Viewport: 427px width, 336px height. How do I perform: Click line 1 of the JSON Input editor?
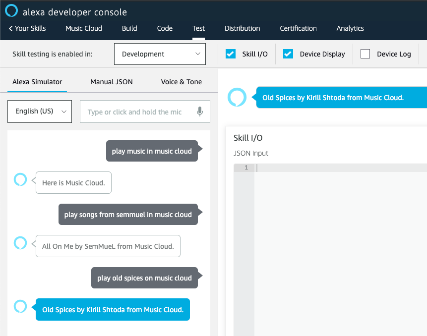tap(340, 168)
